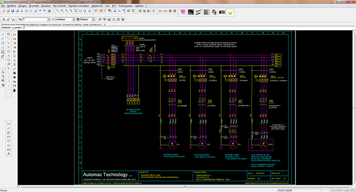Open the Fili e rimandi menu
The width and height of the screenshot is (356, 192).
coord(59,6)
